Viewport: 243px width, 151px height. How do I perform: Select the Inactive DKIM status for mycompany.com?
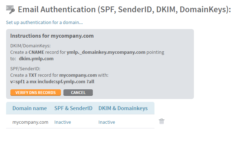107,122
